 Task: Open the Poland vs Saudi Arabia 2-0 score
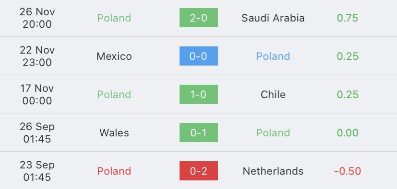coord(199,18)
